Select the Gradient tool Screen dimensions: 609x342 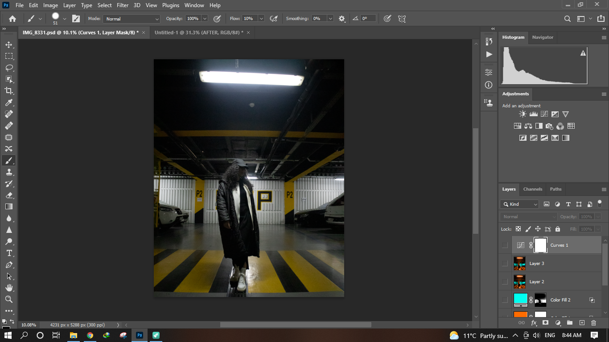(9, 207)
